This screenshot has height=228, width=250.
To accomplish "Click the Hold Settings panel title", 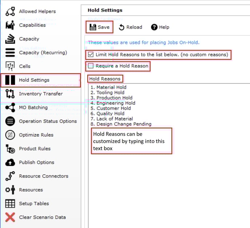I will coord(105,10).
